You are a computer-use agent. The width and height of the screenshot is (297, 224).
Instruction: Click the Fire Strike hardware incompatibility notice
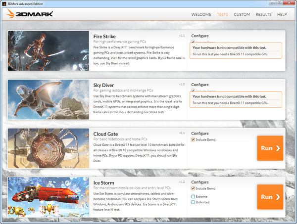coord(236,51)
